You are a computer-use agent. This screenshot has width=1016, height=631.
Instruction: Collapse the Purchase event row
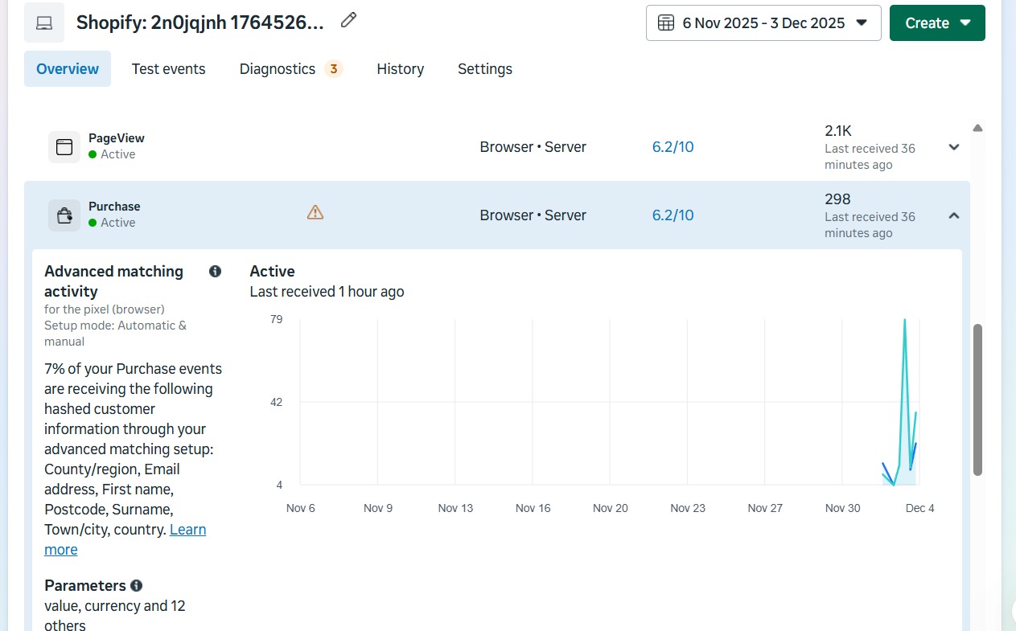tap(954, 215)
